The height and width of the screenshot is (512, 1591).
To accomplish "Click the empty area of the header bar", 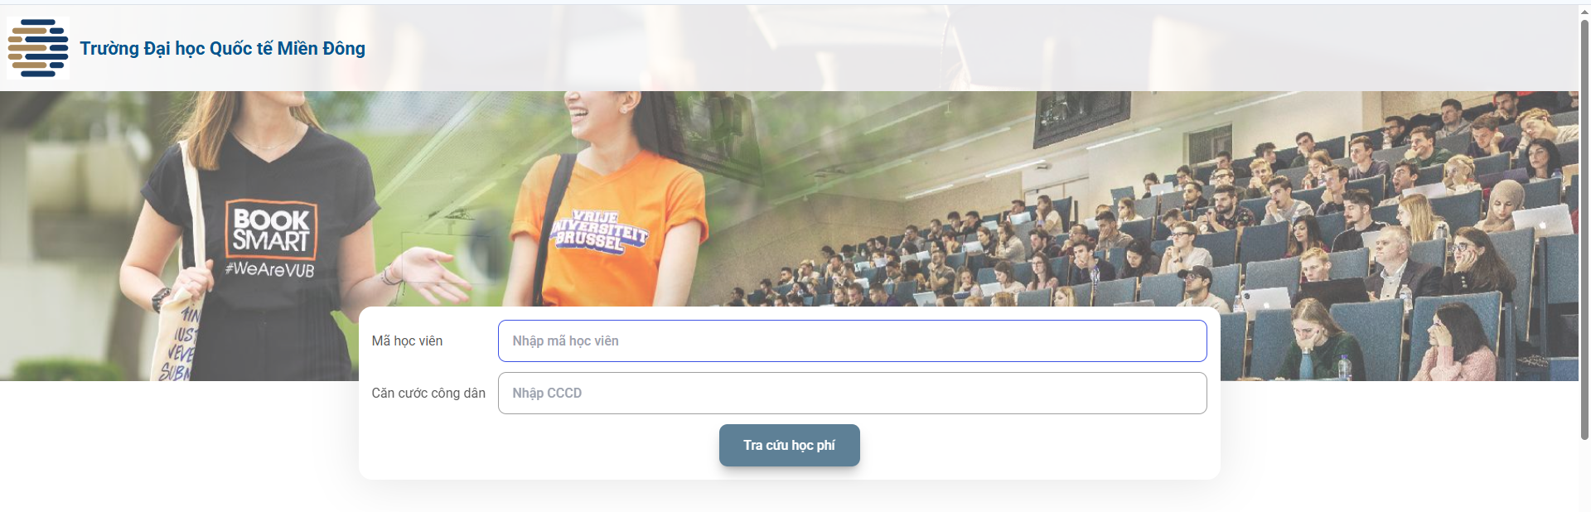I will 912,48.
